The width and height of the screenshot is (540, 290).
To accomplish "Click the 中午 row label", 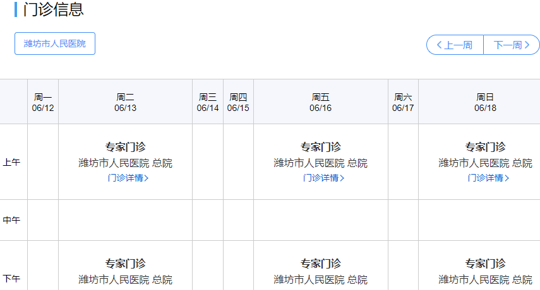I will click(11, 220).
